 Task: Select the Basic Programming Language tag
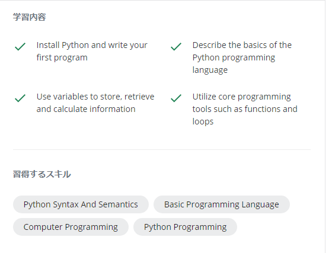tap(222, 204)
